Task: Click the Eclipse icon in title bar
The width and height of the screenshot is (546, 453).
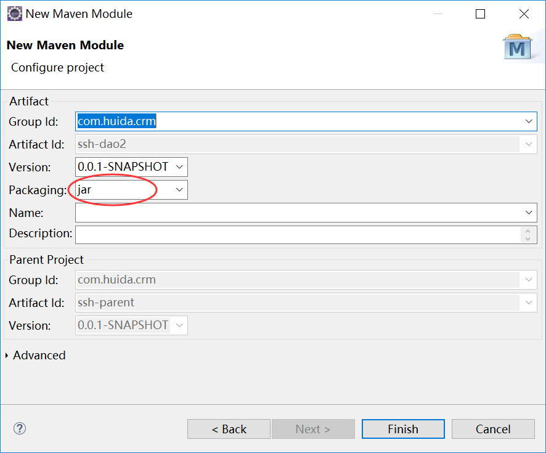Action: pyautogui.click(x=15, y=14)
